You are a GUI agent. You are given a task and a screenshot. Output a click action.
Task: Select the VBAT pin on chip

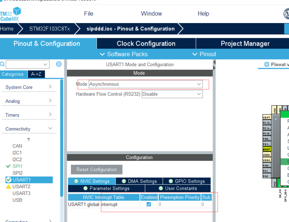267,117
